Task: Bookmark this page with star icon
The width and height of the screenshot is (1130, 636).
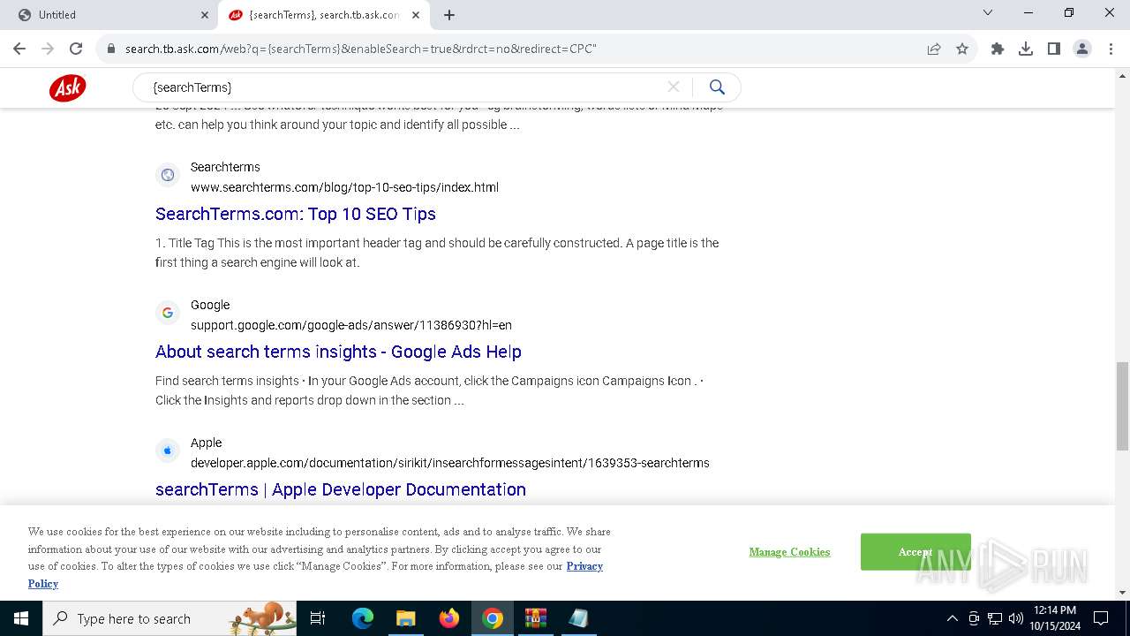Action: coord(962,49)
